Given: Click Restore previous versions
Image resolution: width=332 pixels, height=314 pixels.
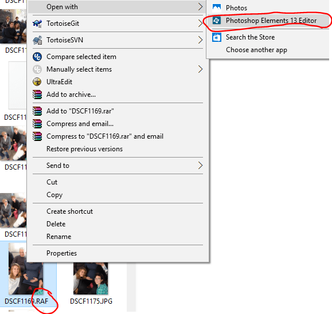Looking at the screenshot, I should [118, 149].
